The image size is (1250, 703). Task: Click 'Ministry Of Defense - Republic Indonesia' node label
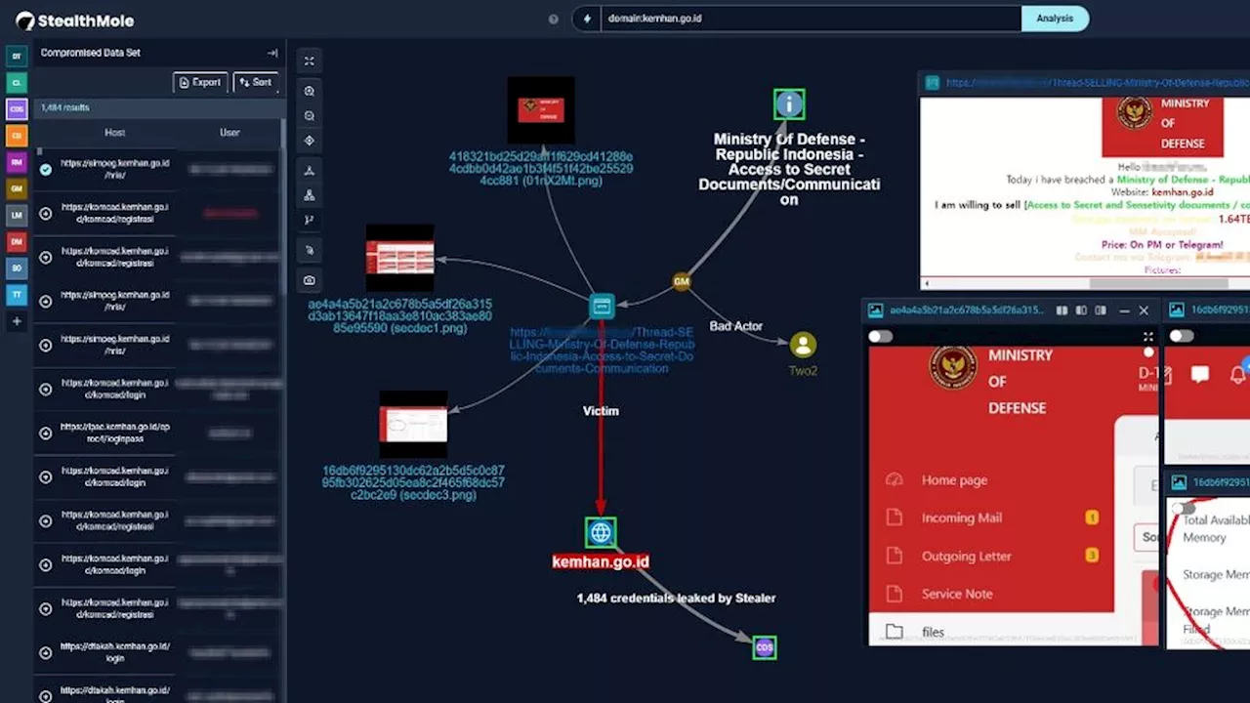[789, 169]
